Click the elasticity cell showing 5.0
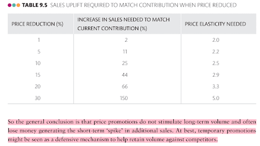Image resolution: width=260 pixels, height=146 pixels. [x=216, y=98]
